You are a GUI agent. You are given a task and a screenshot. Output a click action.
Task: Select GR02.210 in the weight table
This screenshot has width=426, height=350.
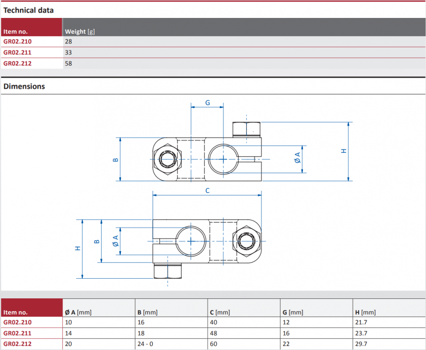click(18, 42)
